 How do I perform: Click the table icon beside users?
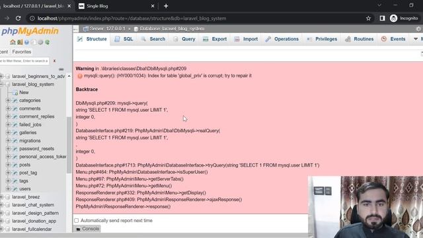pos(15,189)
